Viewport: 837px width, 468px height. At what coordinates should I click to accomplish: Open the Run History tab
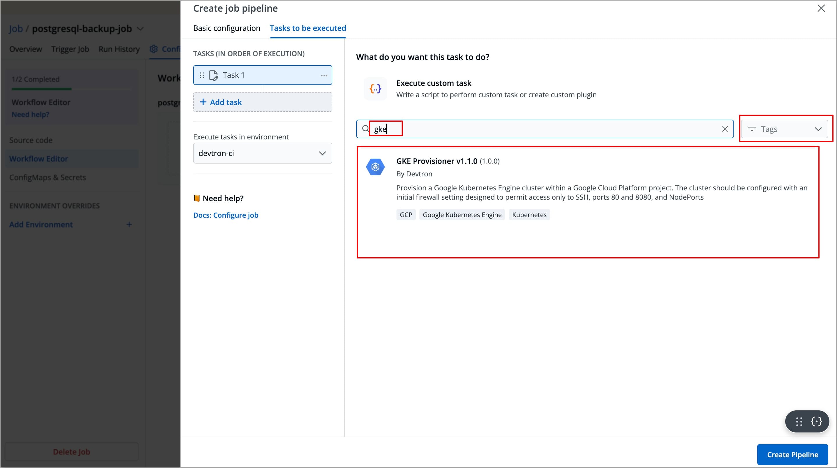click(119, 49)
